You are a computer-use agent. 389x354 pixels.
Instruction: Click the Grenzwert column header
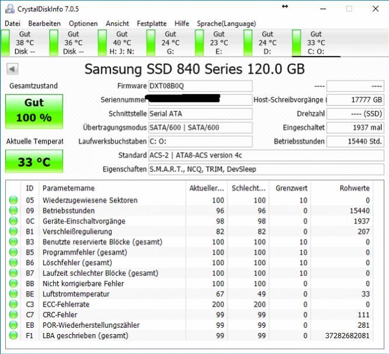[x=290, y=188]
